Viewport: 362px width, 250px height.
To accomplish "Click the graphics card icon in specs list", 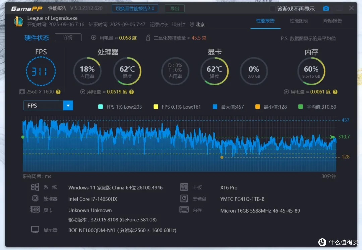I will click(x=35, y=210).
